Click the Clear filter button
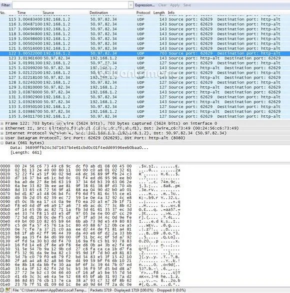The width and height of the screenshot is (290, 293). coord(162,5)
